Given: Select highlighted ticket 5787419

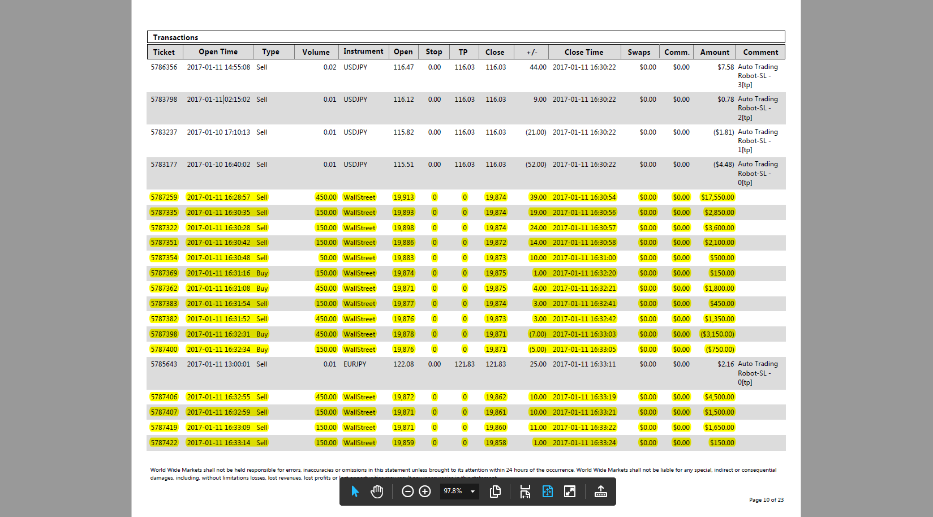Looking at the screenshot, I should click(164, 428).
